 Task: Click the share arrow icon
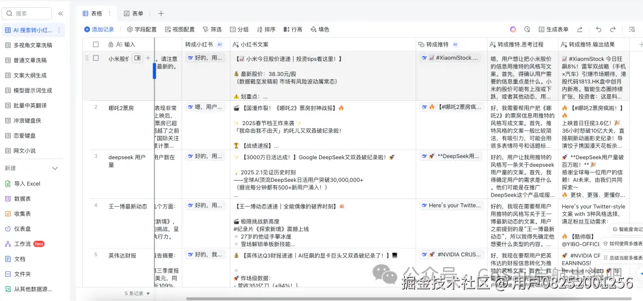tap(580, 30)
